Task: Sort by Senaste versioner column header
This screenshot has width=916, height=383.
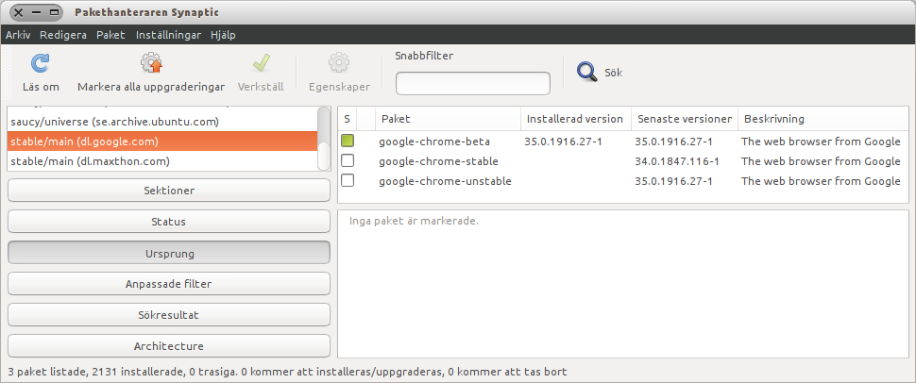Action: (x=685, y=119)
